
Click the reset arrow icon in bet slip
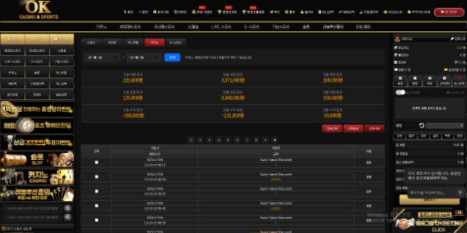pos(421,125)
